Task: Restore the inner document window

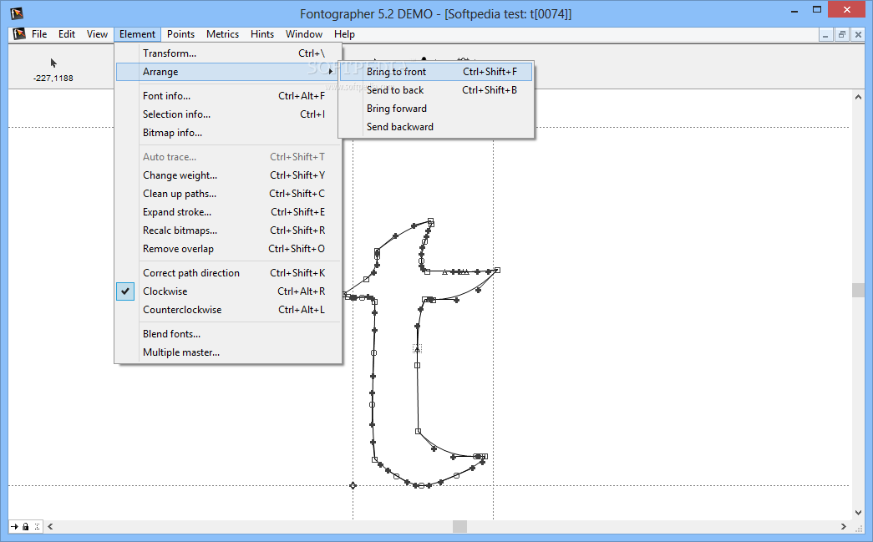Action: pos(842,34)
